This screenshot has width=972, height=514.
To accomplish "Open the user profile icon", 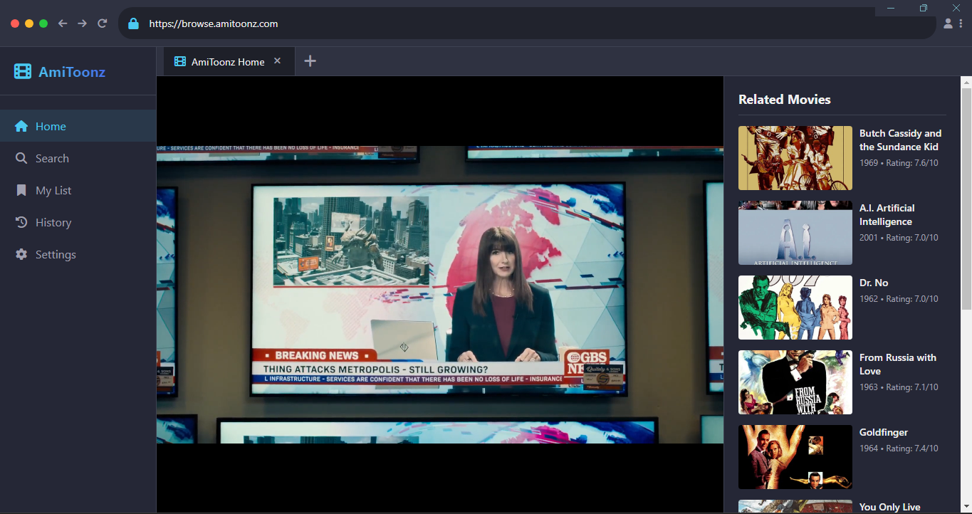I will 948,23.
